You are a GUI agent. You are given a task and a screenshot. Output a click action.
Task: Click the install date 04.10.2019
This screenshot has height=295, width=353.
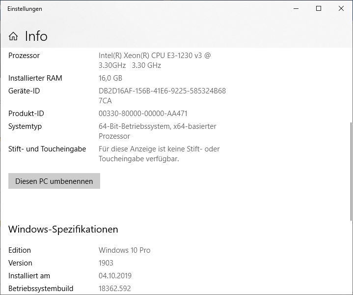[115, 276]
